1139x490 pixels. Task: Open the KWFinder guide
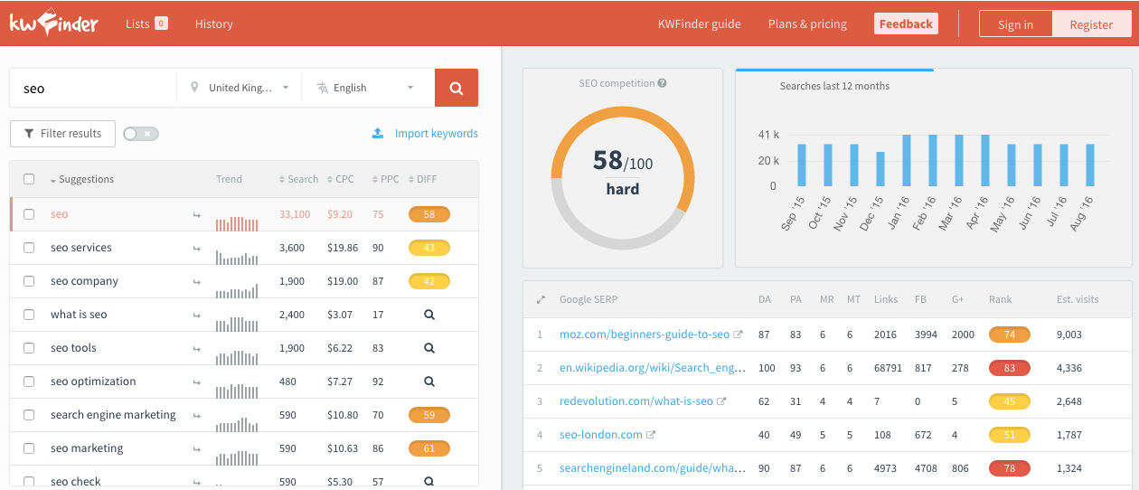pos(700,24)
